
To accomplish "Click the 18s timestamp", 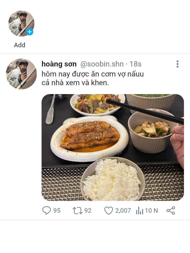I will [x=136, y=64].
